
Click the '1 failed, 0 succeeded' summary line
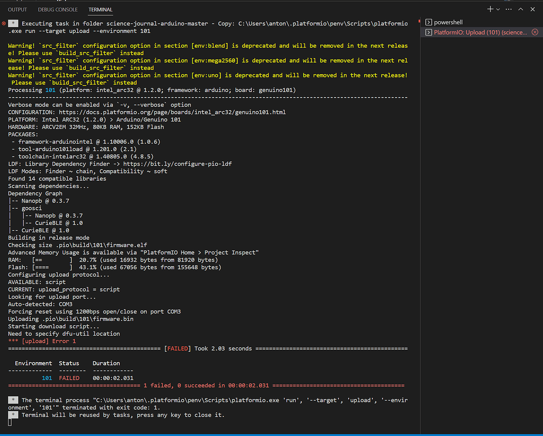(x=206, y=386)
